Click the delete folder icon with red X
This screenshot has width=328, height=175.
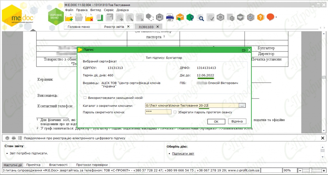coord(89,18)
